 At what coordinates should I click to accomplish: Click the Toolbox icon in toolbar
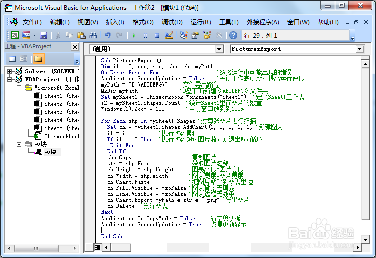(x=219, y=36)
